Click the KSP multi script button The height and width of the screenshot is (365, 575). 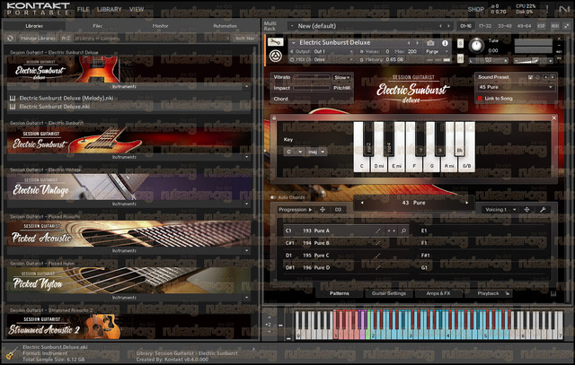[541, 26]
